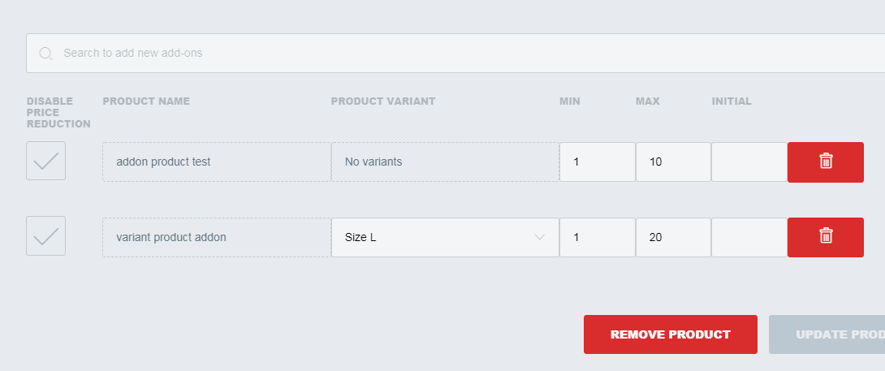Toggle price reduction checkbox for variant product addon
This screenshot has height=371, width=885.
pos(45,235)
